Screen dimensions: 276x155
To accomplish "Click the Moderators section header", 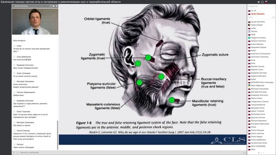I will (x=261, y=6).
